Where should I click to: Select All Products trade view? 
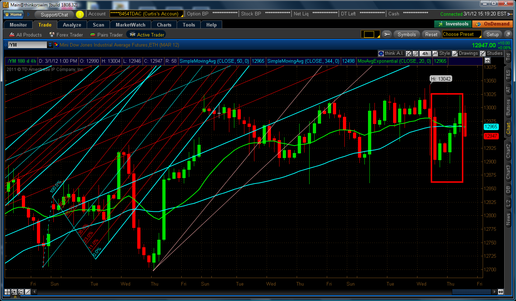coord(26,35)
